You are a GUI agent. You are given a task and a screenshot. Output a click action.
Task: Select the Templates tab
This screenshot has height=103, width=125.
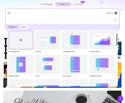(x=62, y=4)
